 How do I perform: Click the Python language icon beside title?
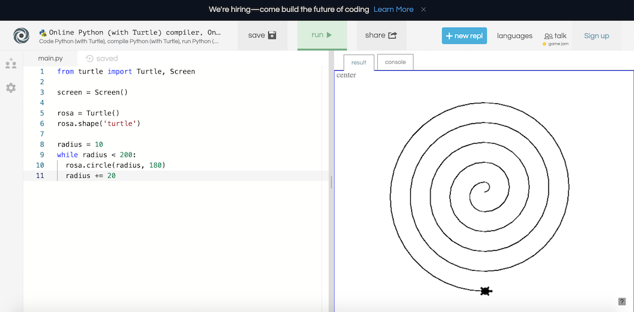click(43, 32)
